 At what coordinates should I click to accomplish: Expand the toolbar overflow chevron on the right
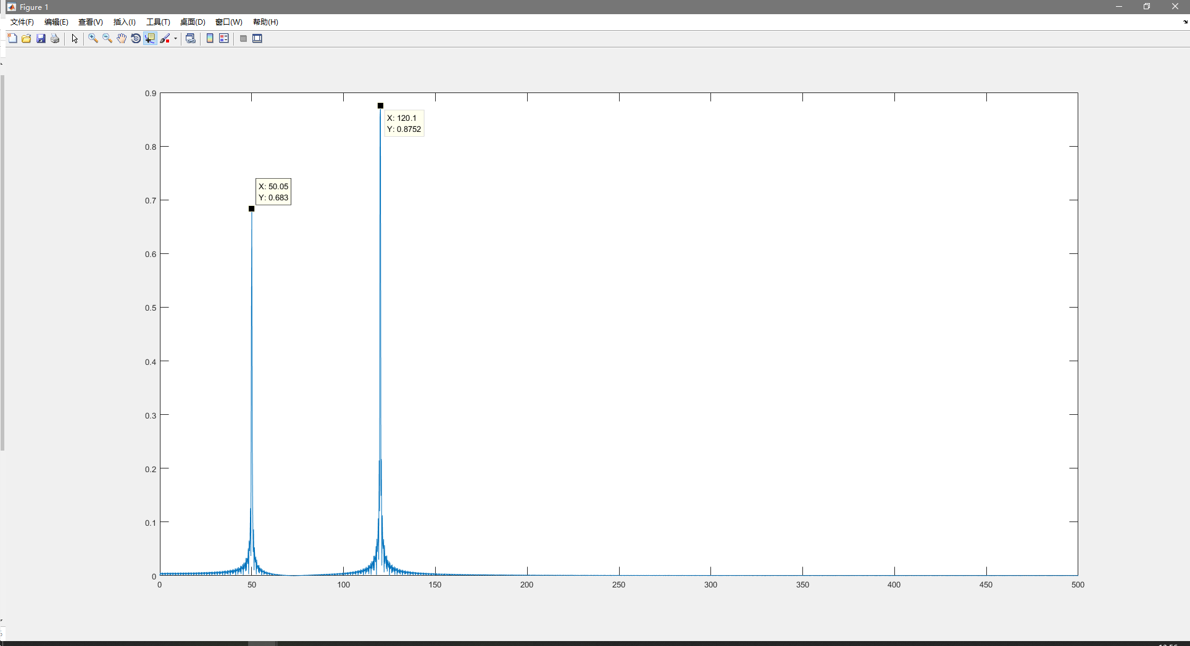point(1186,22)
